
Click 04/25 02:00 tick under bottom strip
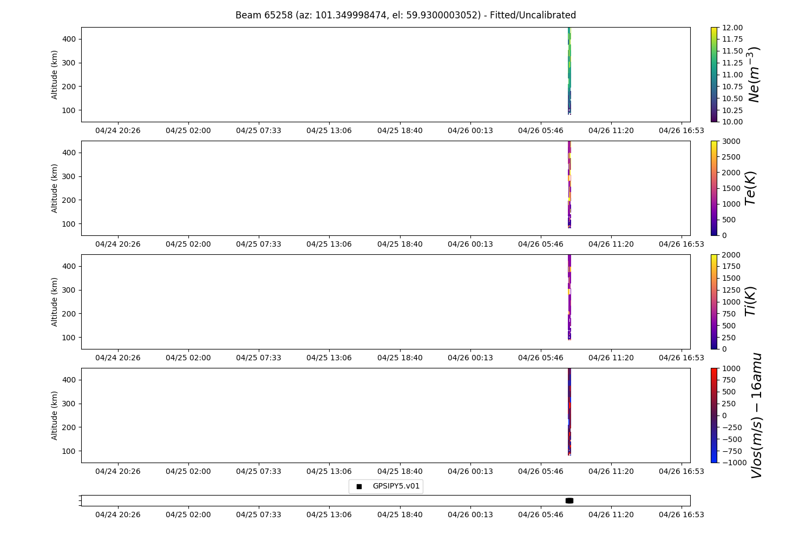point(188,514)
